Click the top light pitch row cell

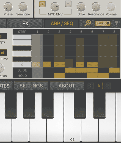coord(22,37)
